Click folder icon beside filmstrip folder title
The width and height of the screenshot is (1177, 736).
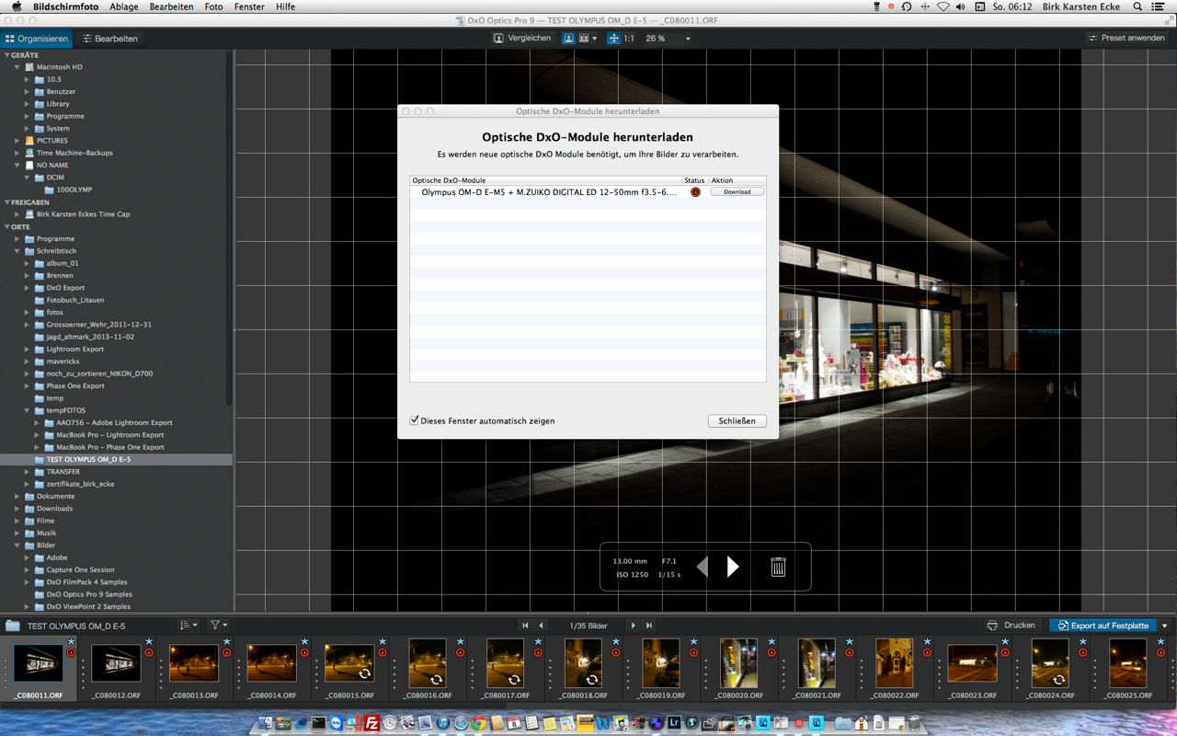click(x=13, y=626)
